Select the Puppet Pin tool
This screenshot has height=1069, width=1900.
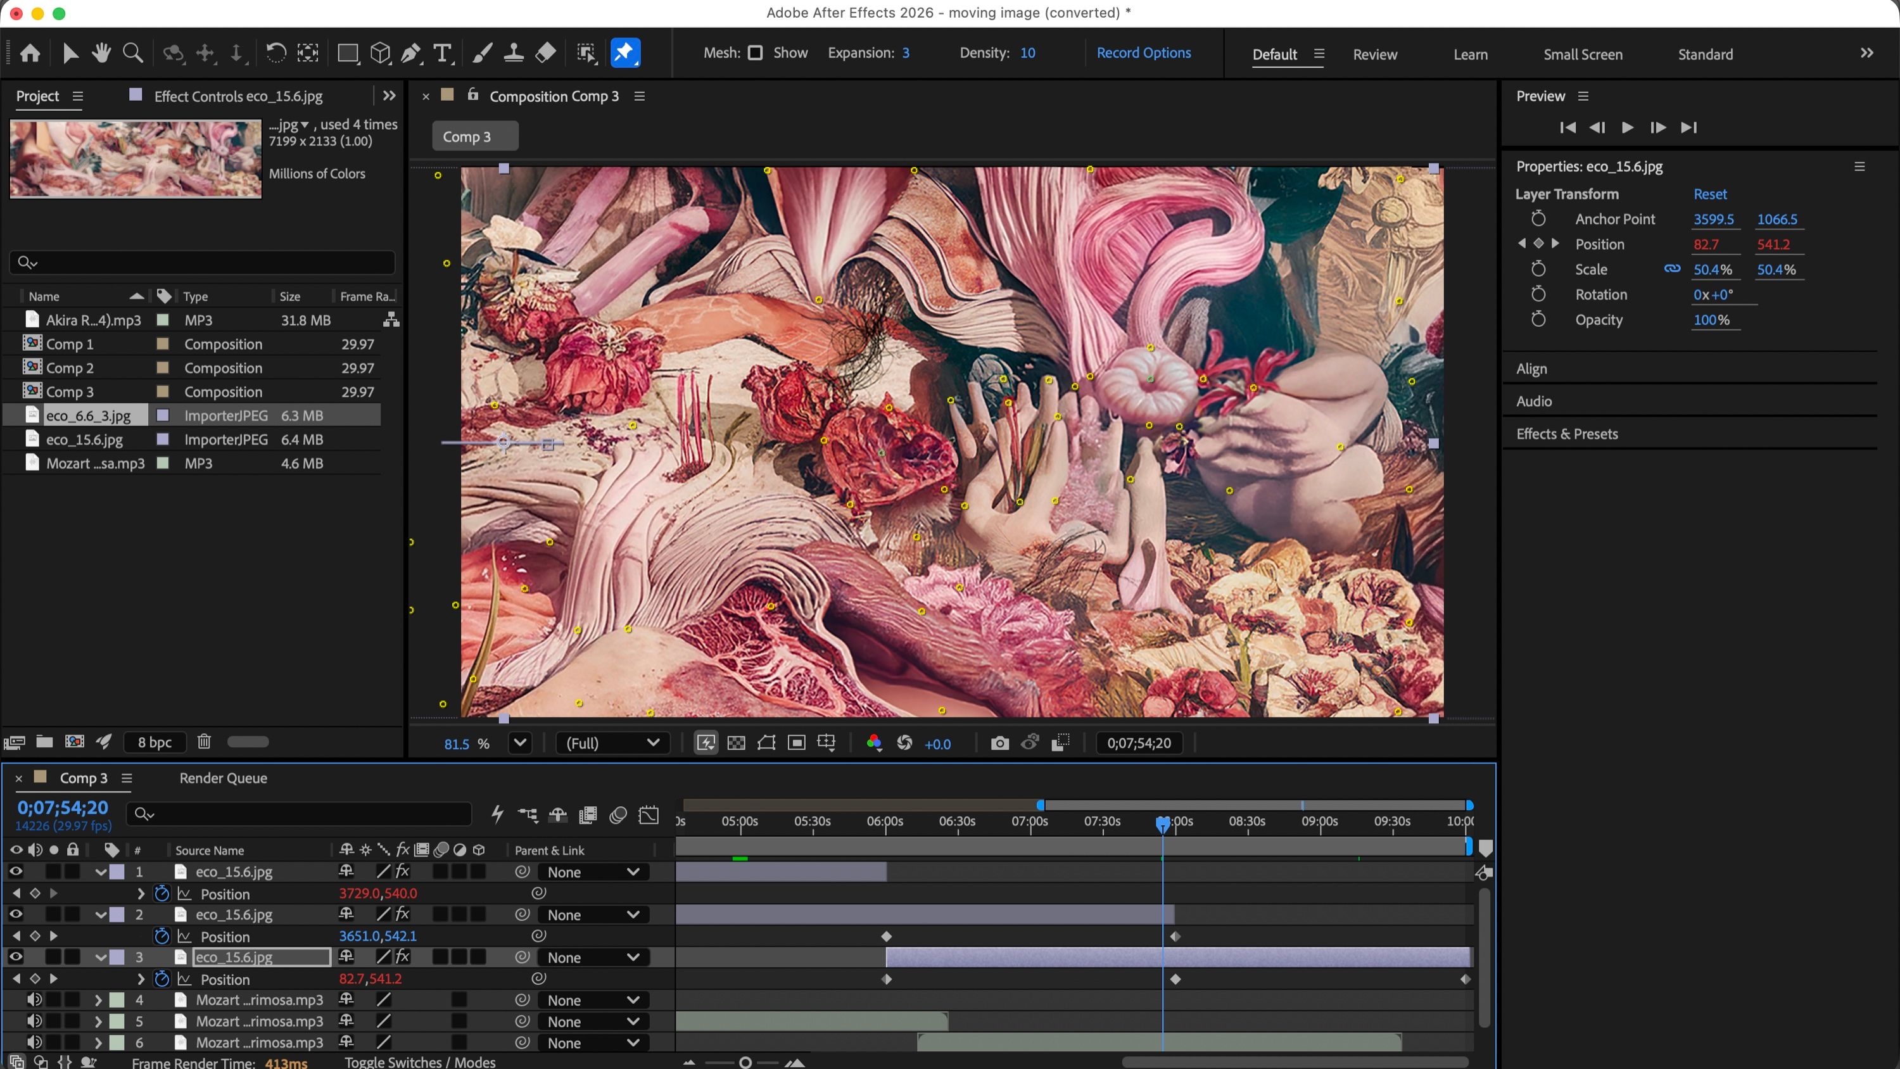click(626, 53)
